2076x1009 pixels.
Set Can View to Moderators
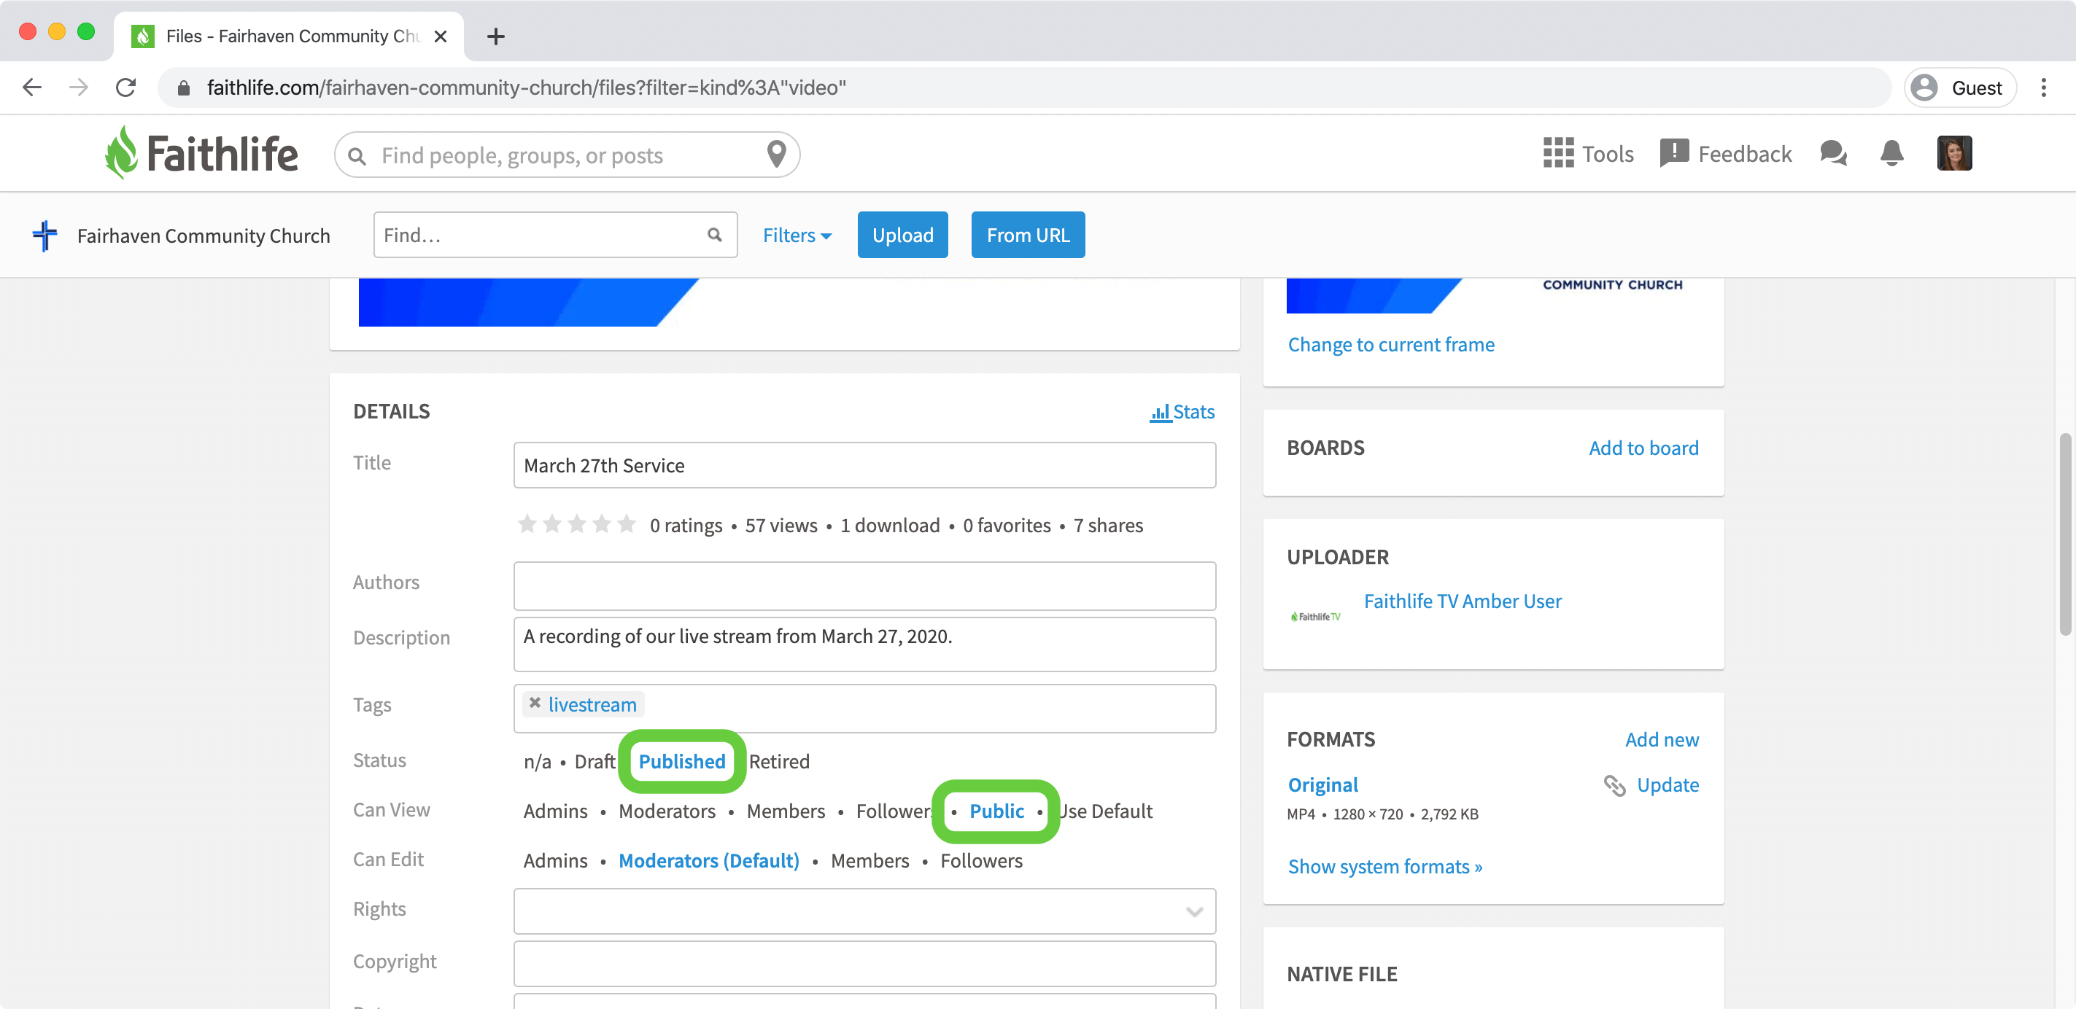tap(667, 811)
